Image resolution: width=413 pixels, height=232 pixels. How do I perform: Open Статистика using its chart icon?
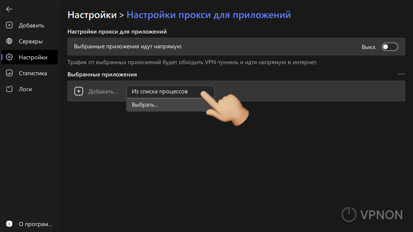click(x=9, y=73)
